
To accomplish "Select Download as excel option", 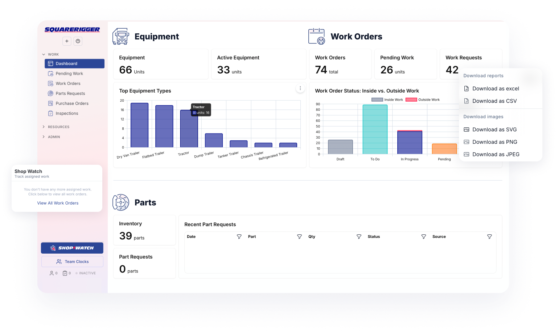I will pyautogui.click(x=495, y=89).
